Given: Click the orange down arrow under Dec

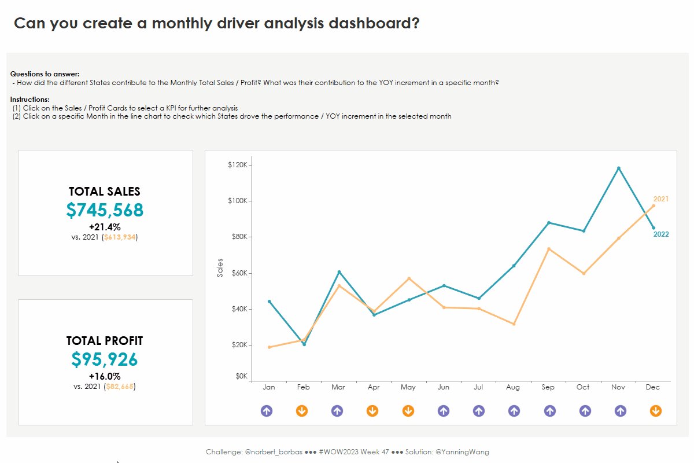Looking at the screenshot, I should tap(656, 411).
